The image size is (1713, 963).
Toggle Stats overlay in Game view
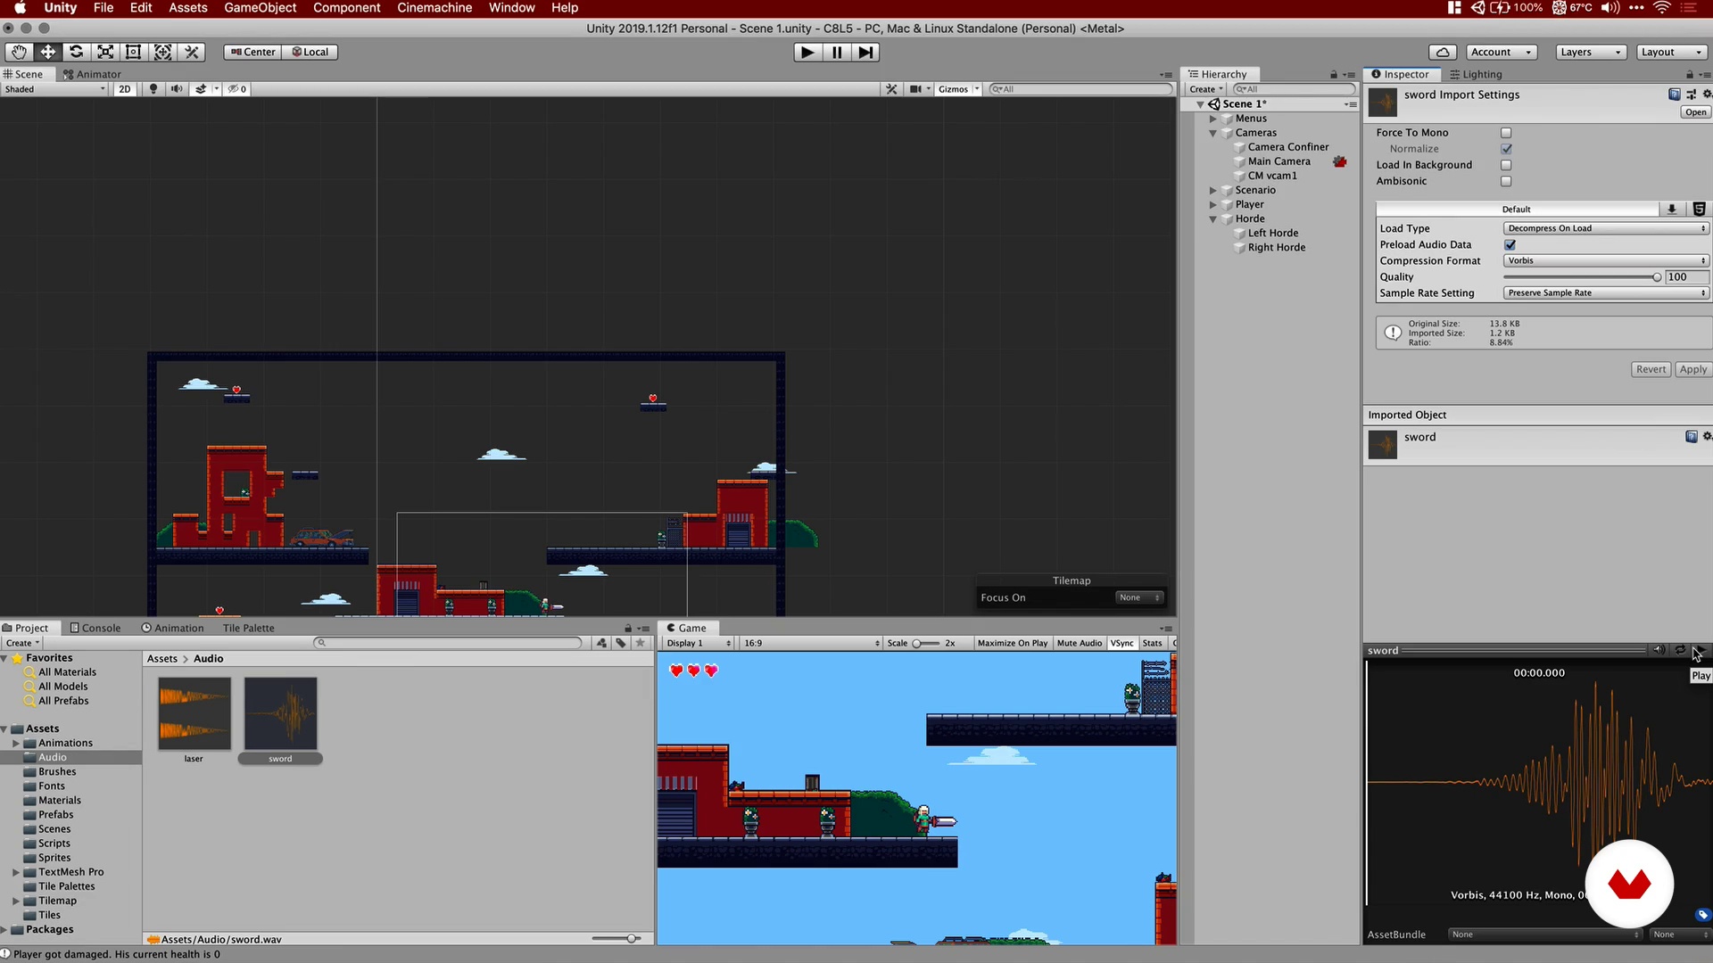pyautogui.click(x=1152, y=643)
